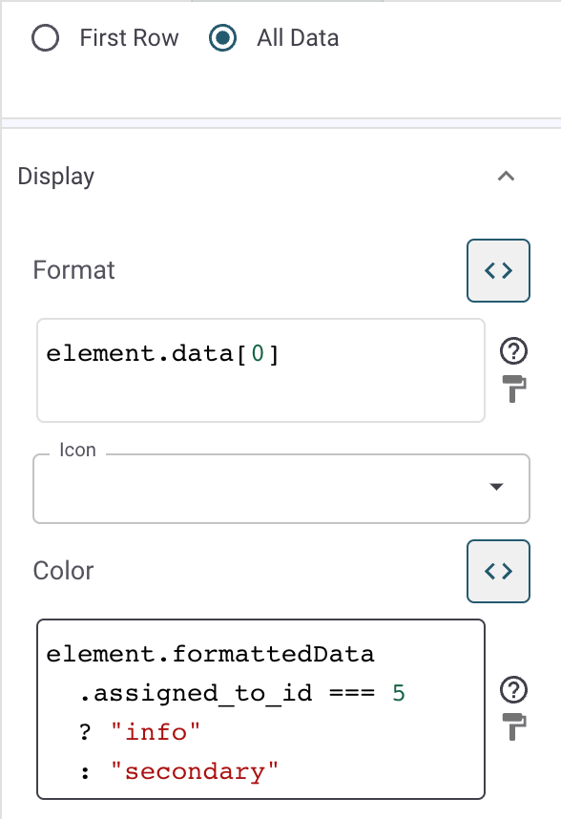Click the Format label
561x819 pixels.
[x=73, y=270]
